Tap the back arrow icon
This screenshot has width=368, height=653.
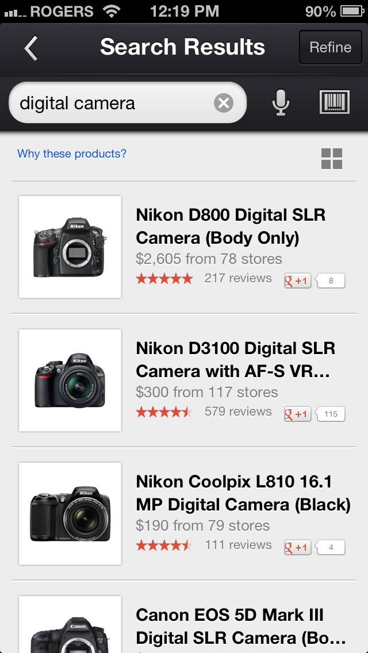pyautogui.click(x=32, y=48)
